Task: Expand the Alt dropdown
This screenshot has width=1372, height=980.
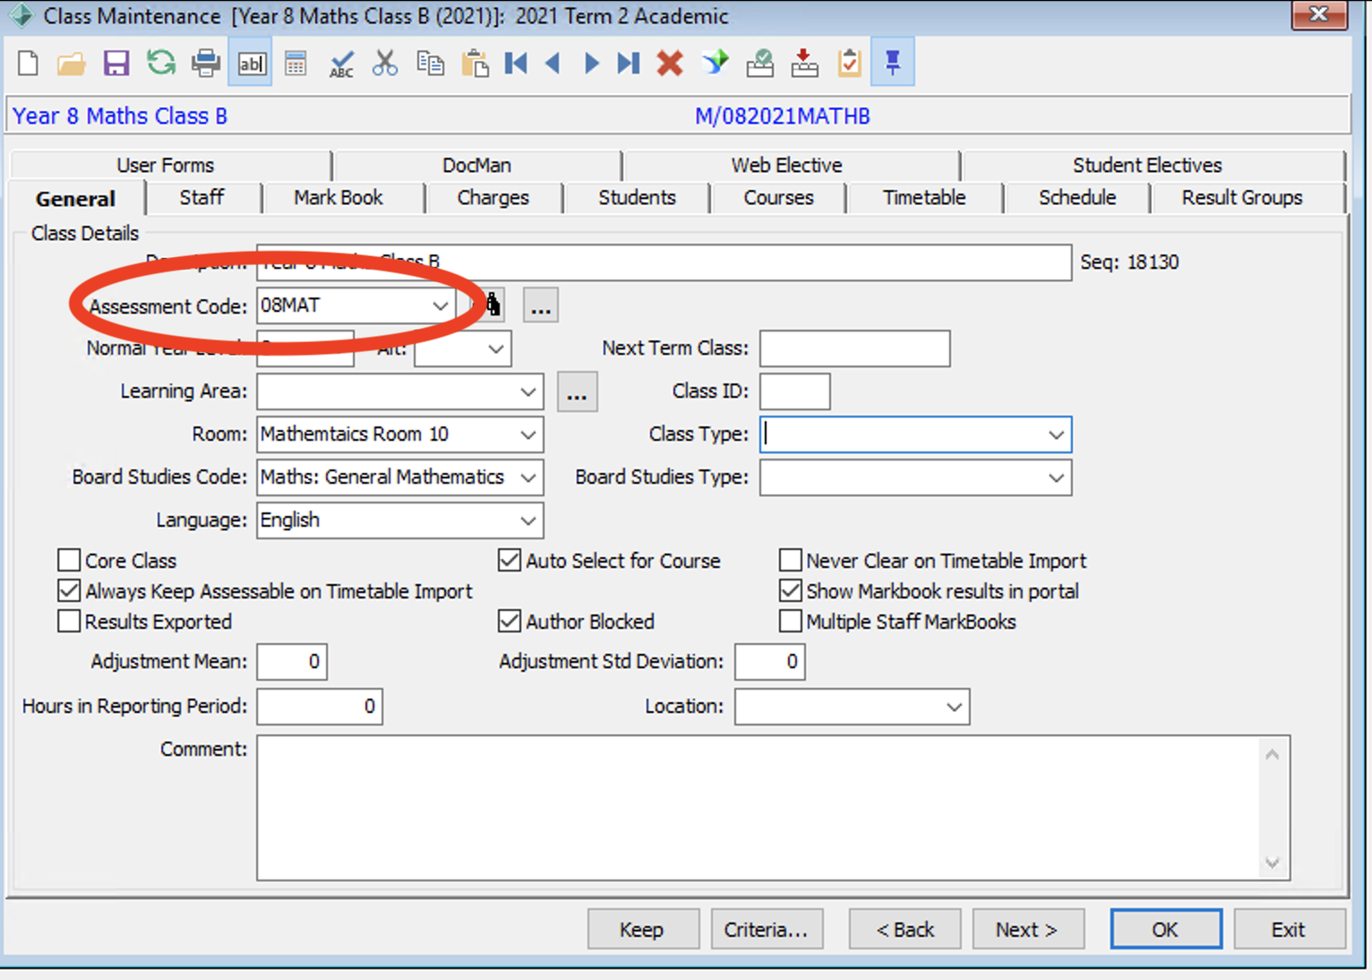Action: click(495, 348)
